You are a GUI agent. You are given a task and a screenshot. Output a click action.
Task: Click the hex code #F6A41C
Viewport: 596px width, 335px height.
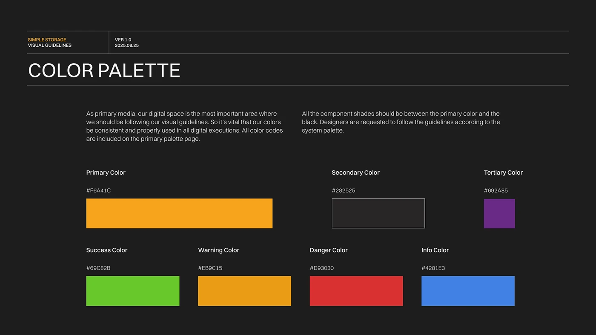click(98, 190)
